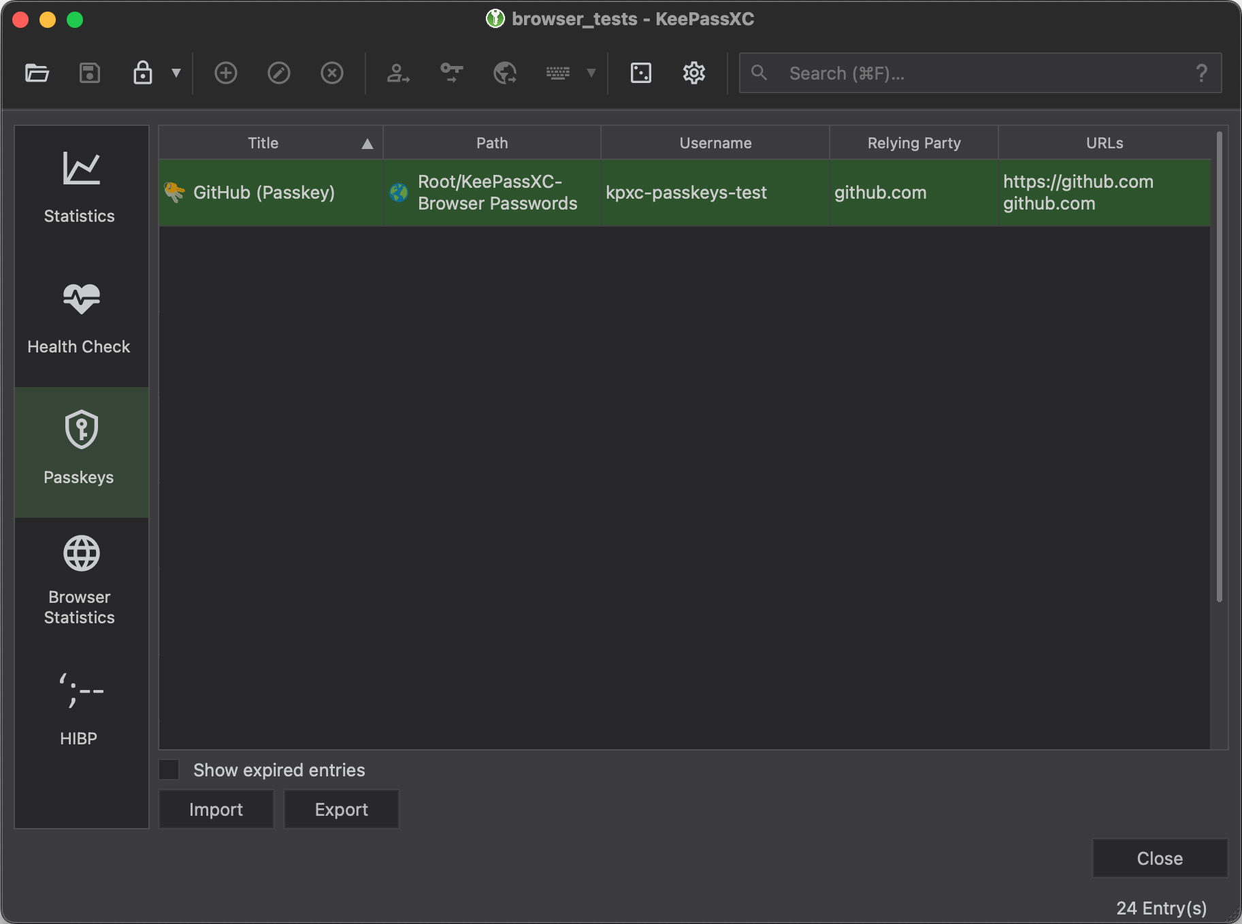Image resolution: width=1242 pixels, height=924 pixels.
Task: Open the HIBP tab
Action: [81, 713]
